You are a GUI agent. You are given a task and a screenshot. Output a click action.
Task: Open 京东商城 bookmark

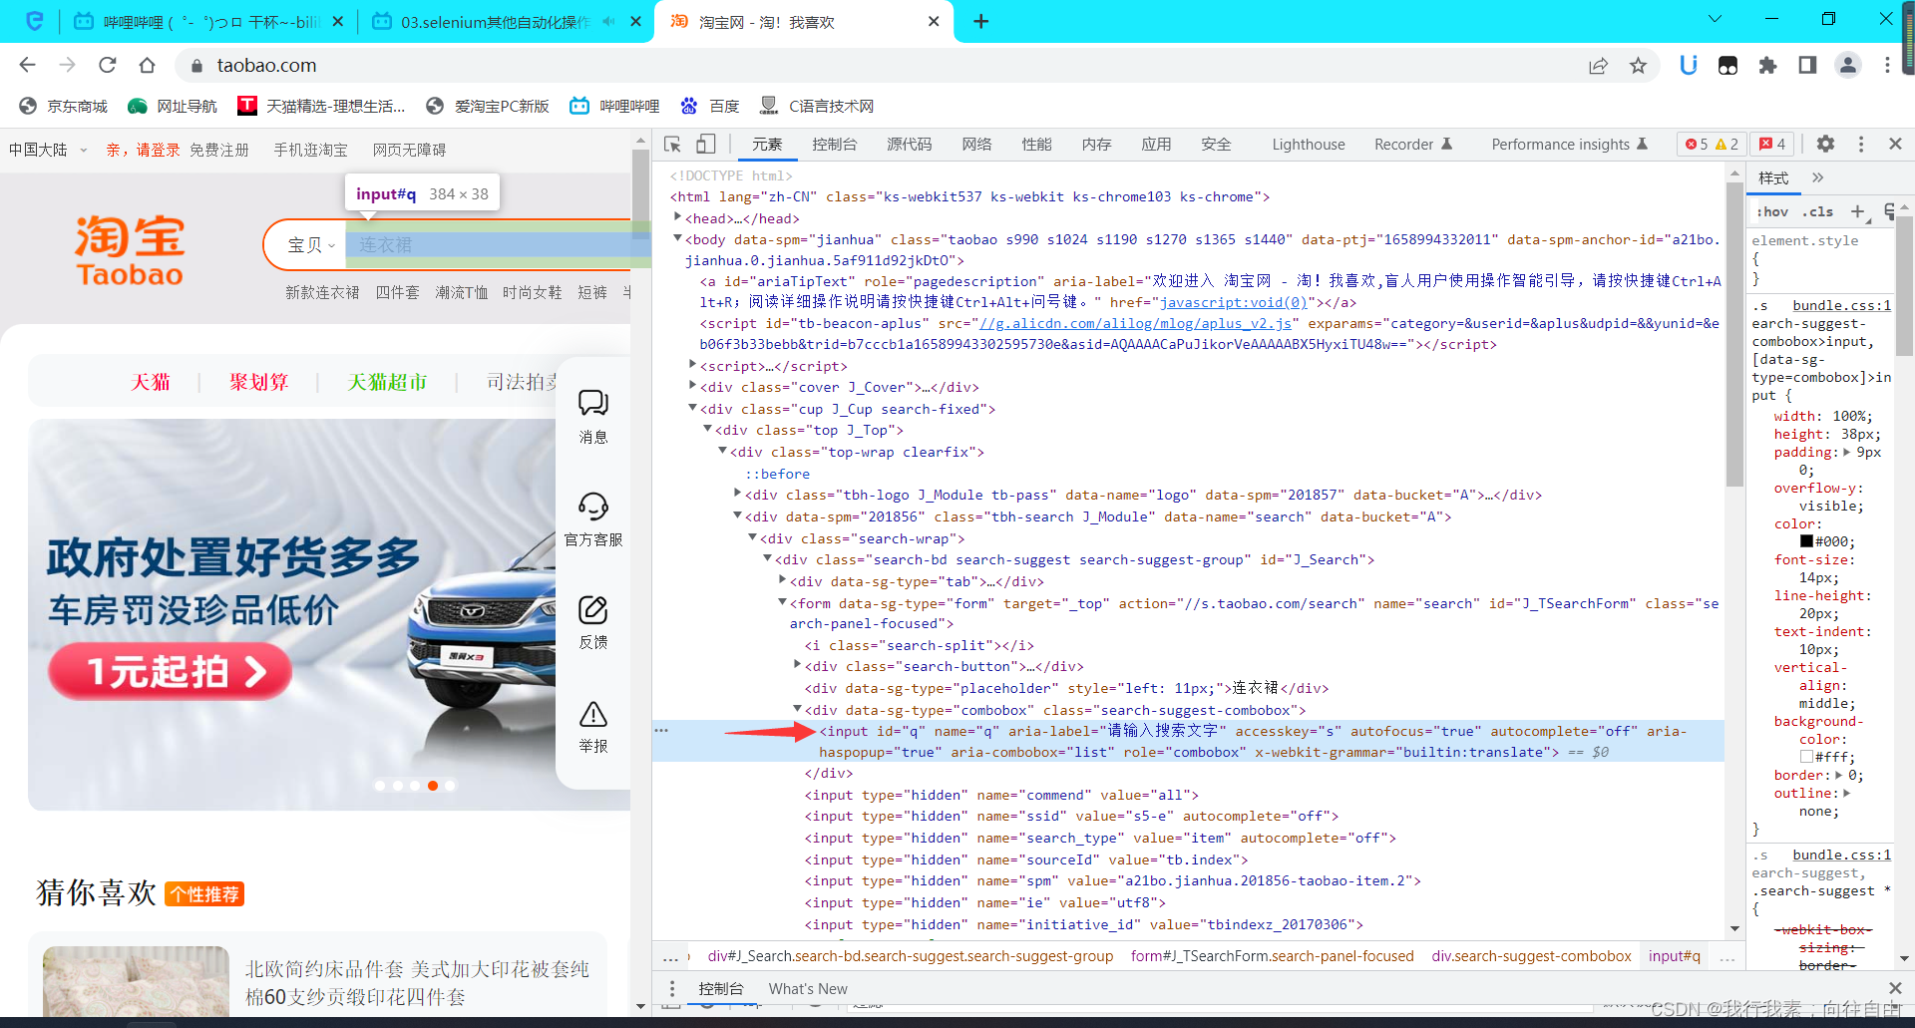point(64,106)
